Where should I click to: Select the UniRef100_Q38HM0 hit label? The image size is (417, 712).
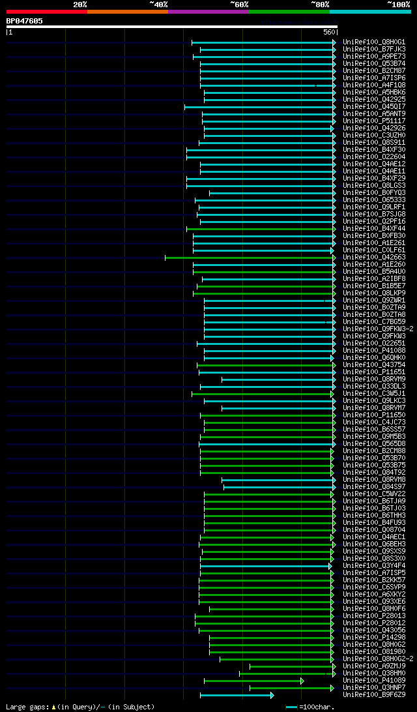tap(375, 674)
